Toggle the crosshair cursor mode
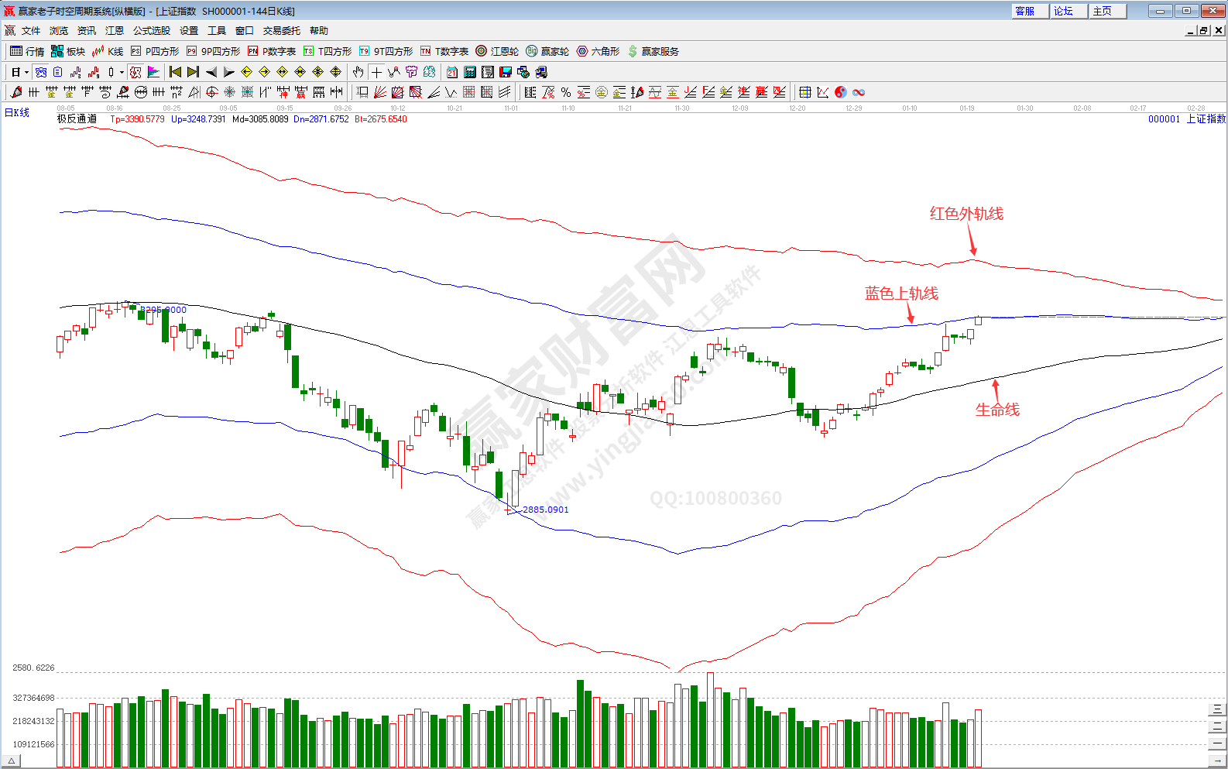 click(x=376, y=72)
